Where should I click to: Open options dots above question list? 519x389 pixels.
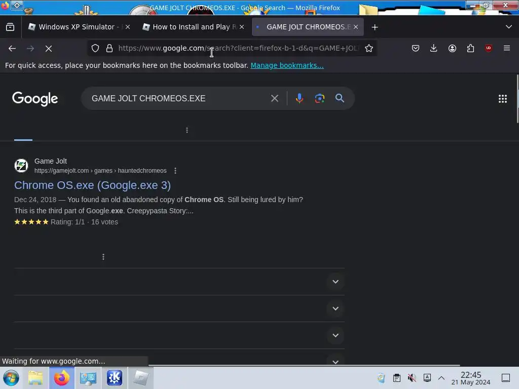[103, 257]
